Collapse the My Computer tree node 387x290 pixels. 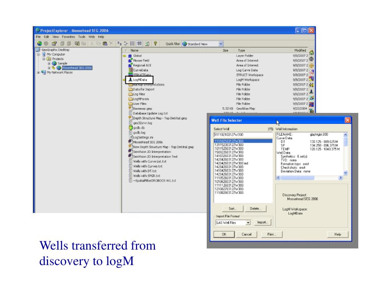click(38, 54)
